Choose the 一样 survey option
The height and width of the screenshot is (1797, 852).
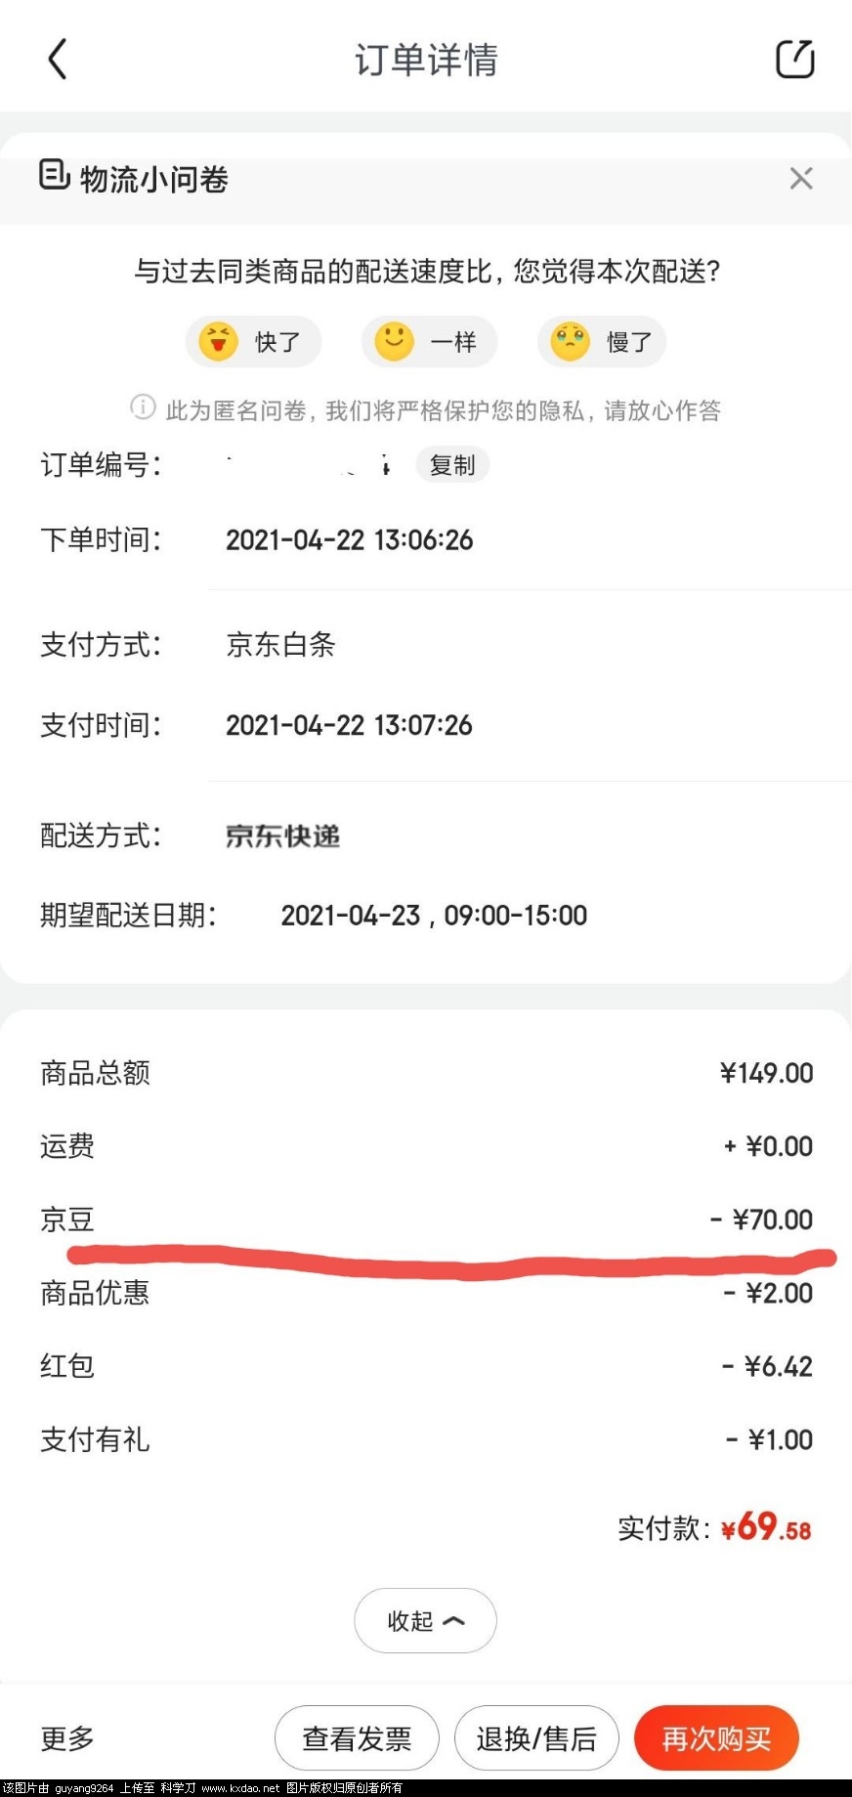pos(430,341)
